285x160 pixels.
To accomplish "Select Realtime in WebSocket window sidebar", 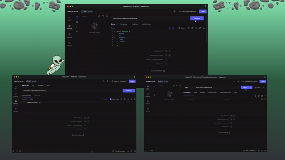I will pos(16,102).
